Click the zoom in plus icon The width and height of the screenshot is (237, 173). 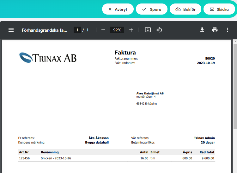click(131, 30)
